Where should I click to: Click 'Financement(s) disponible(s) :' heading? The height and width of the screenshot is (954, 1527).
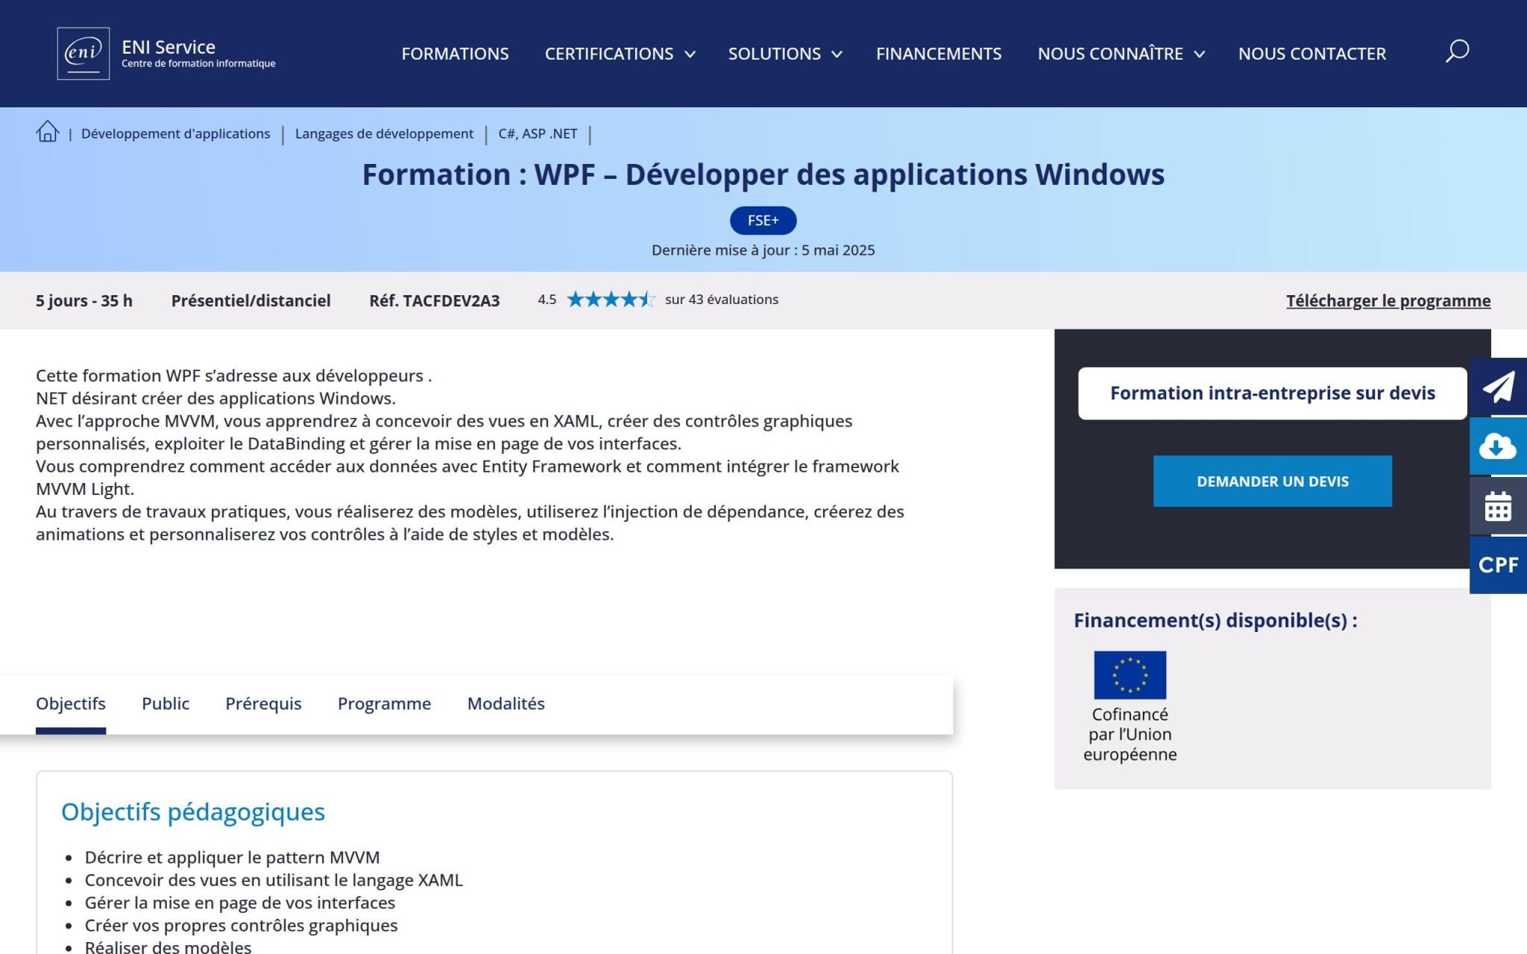[x=1215, y=620]
